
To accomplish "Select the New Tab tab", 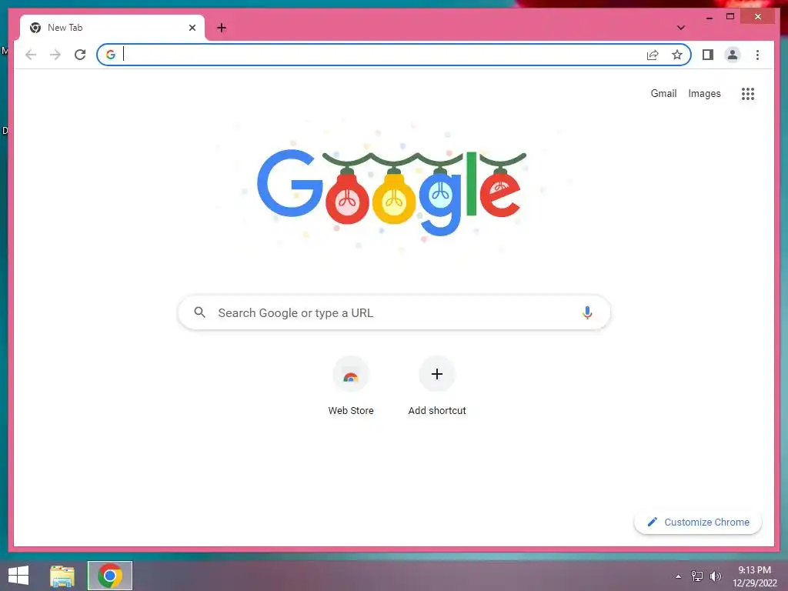I will click(x=112, y=28).
